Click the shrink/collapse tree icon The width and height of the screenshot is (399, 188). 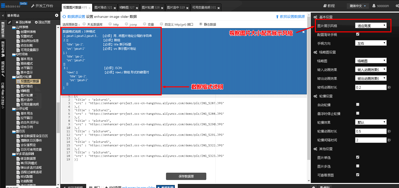(9, 22)
